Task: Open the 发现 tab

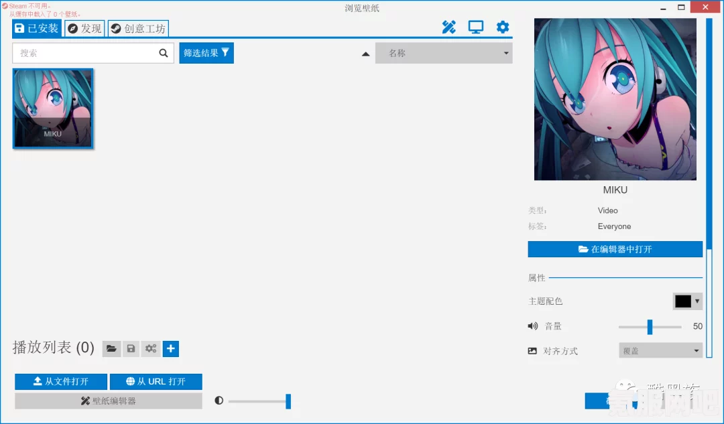Action: tap(84, 29)
